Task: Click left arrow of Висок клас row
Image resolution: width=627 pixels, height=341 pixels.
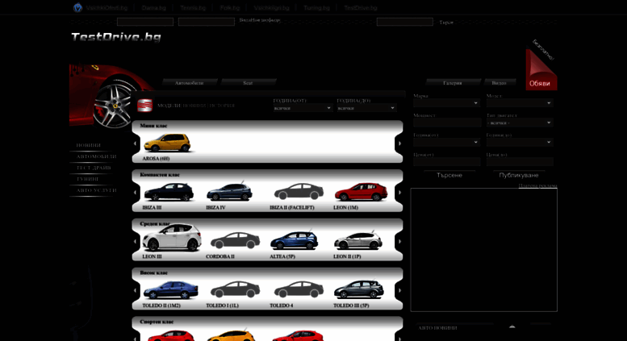Action: tap(136, 291)
